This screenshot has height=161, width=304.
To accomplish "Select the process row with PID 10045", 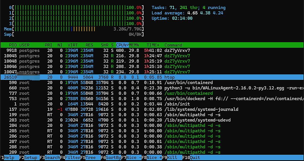I will pos(152,56).
